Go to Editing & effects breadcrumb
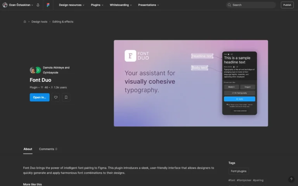This screenshot has width=298, height=186. [x=63, y=22]
